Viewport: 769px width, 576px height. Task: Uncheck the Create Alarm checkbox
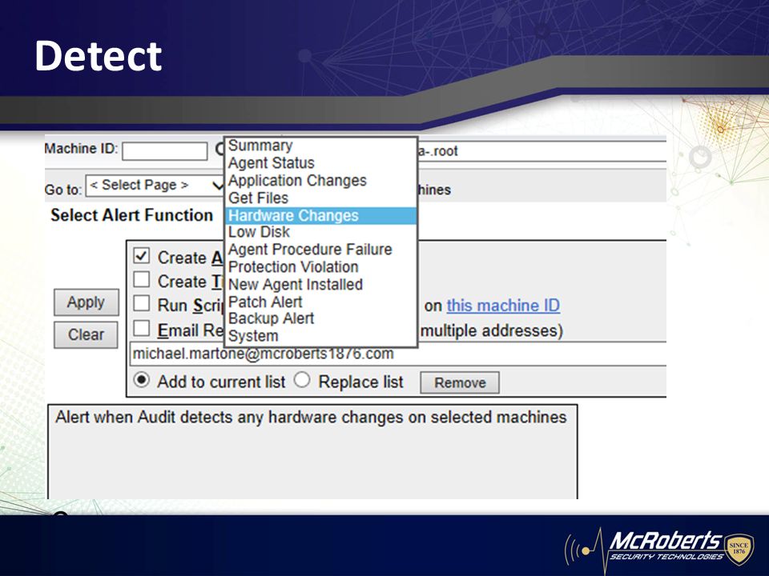coord(142,256)
